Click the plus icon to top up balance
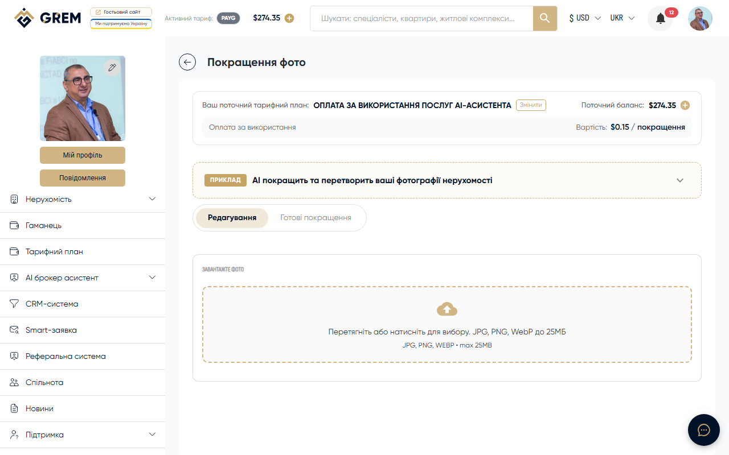The height and width of the screenshot is (455, 729). [289, 18]
